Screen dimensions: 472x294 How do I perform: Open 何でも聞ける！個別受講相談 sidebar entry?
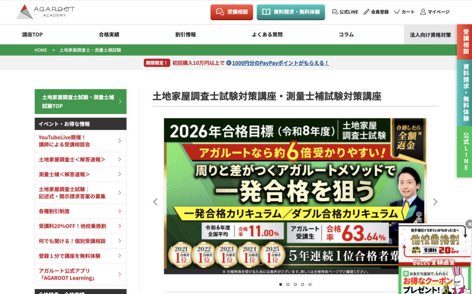coord(80,241)
